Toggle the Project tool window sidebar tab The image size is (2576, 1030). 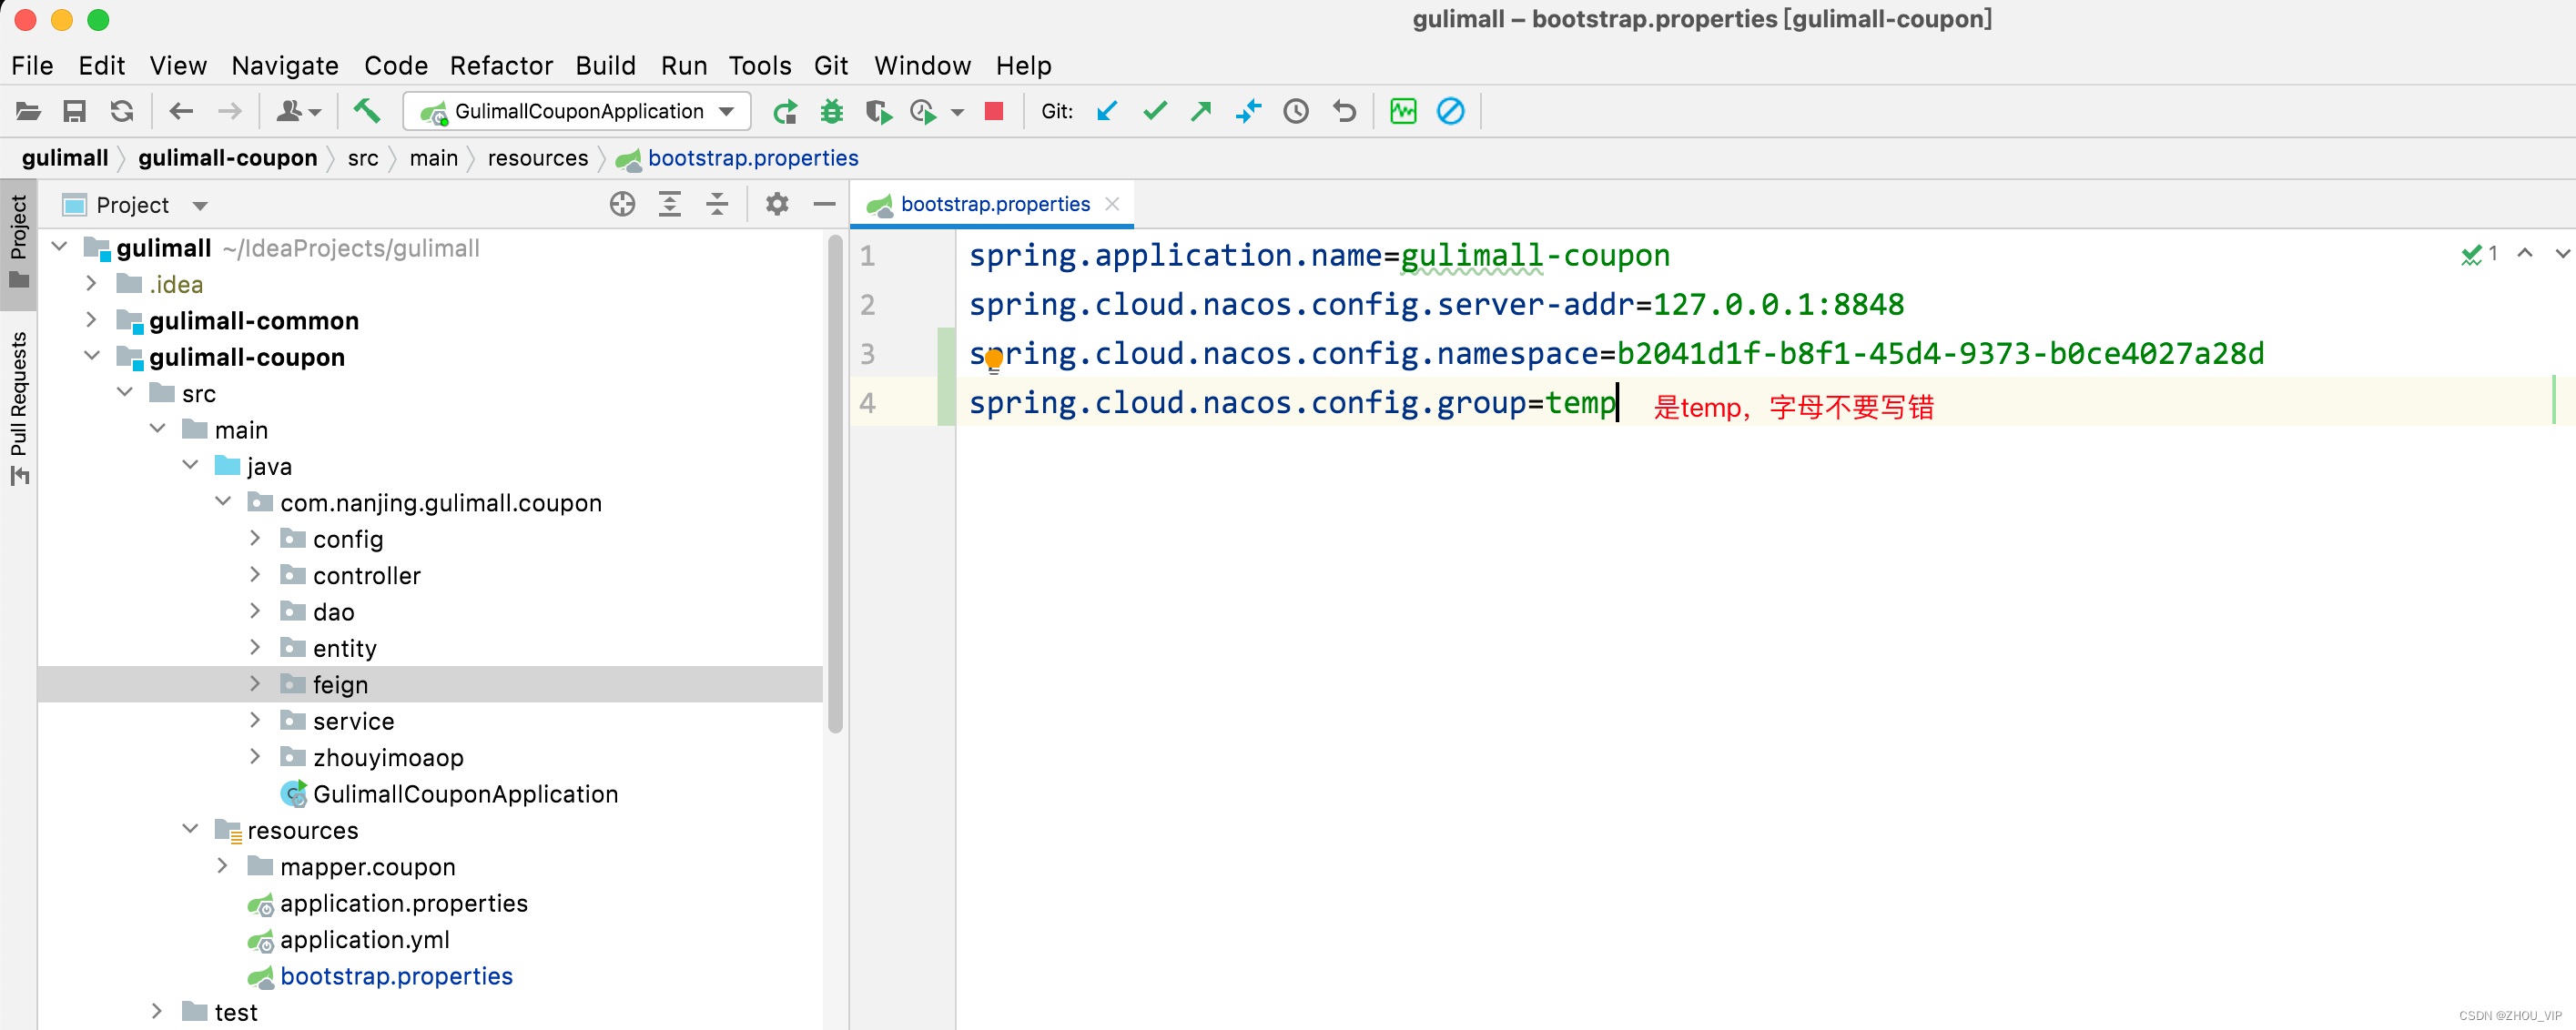(x=18, y=238)
